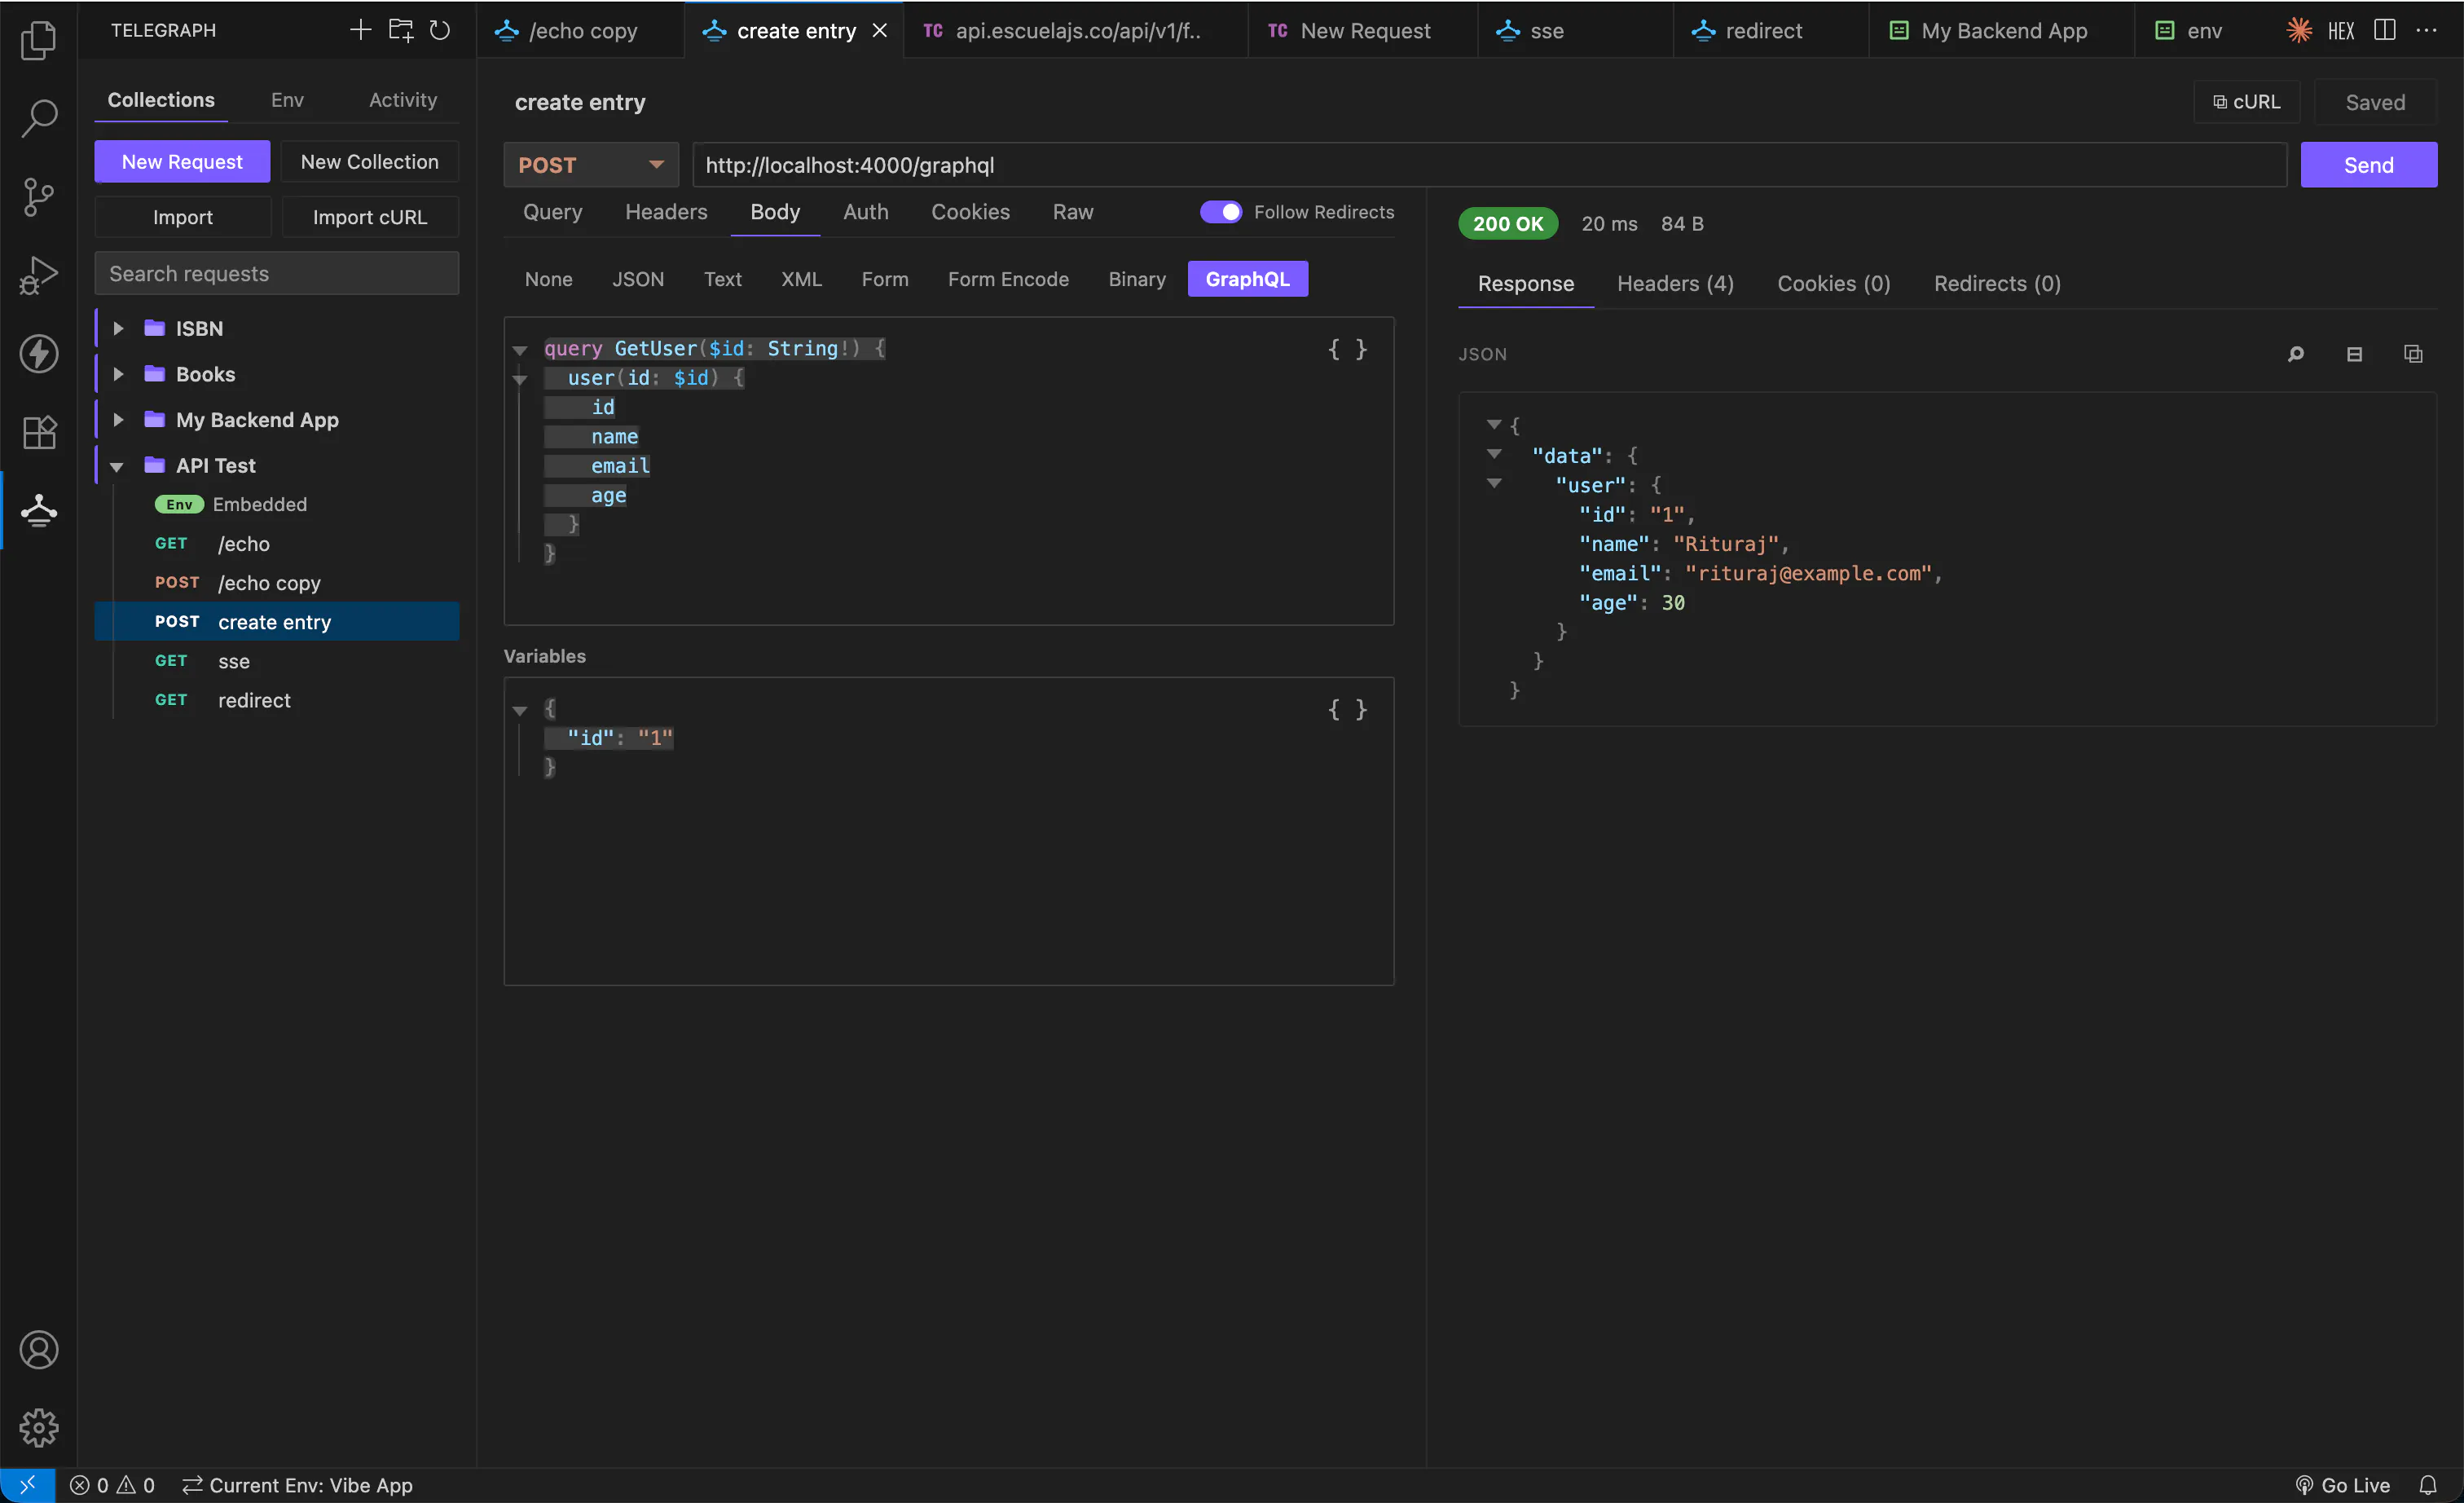Click the plus icon in Telegraph header
The height and width of the screenshot is (1503, 2464).
(360, 30)
